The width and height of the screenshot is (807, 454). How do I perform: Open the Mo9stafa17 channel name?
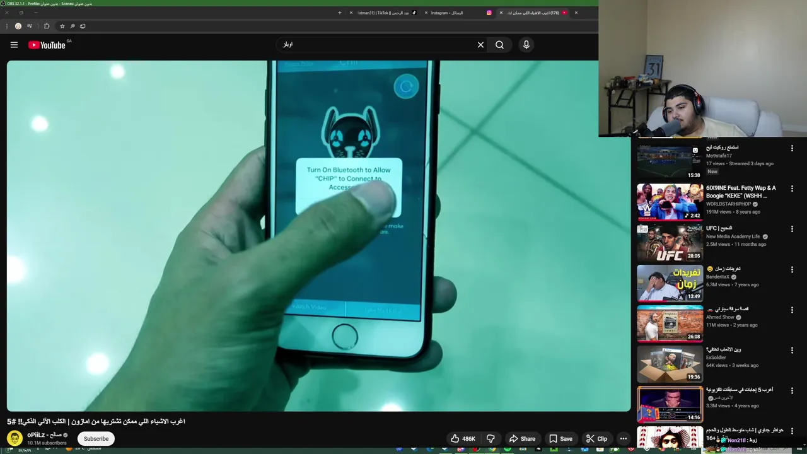[719, 156]
